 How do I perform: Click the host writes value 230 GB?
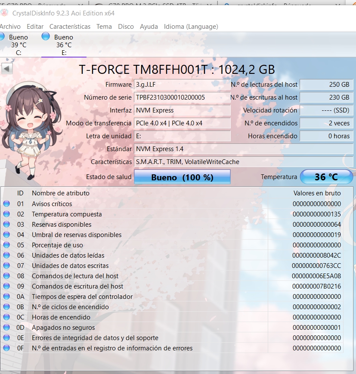coord(326,97)
